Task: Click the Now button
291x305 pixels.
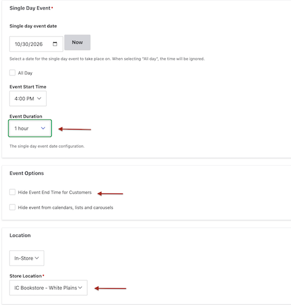Action: [77, 42]
